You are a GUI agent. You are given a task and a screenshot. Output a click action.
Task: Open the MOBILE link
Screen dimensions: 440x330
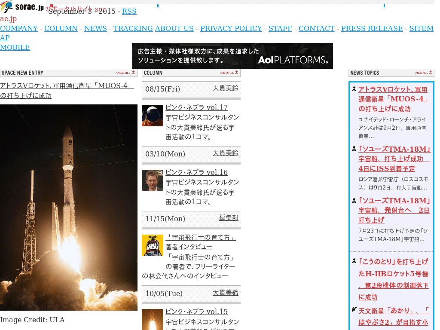pos(15,47)
